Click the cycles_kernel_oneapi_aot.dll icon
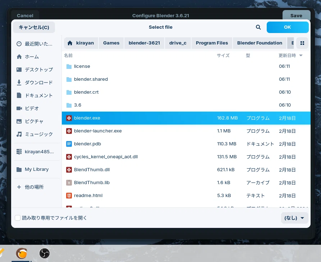Viewport: 321px width, 262px height. tap(69, 157)
